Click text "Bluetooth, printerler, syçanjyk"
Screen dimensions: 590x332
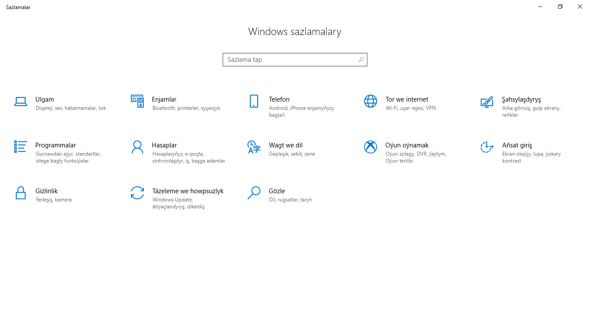[x=186, y=108]
